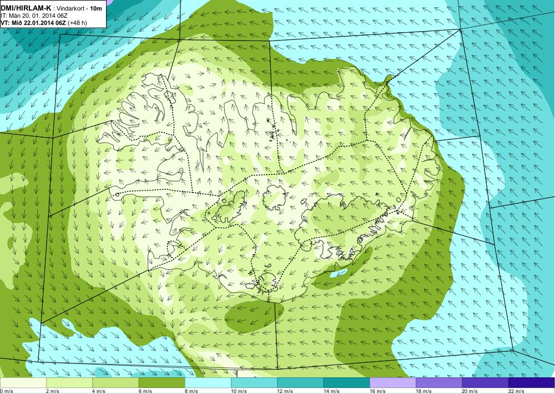Click the "IT: Mán 20. 01. 2014 06Z" line
The height and width of the screenshot is (394, 555).
(34, 16)
